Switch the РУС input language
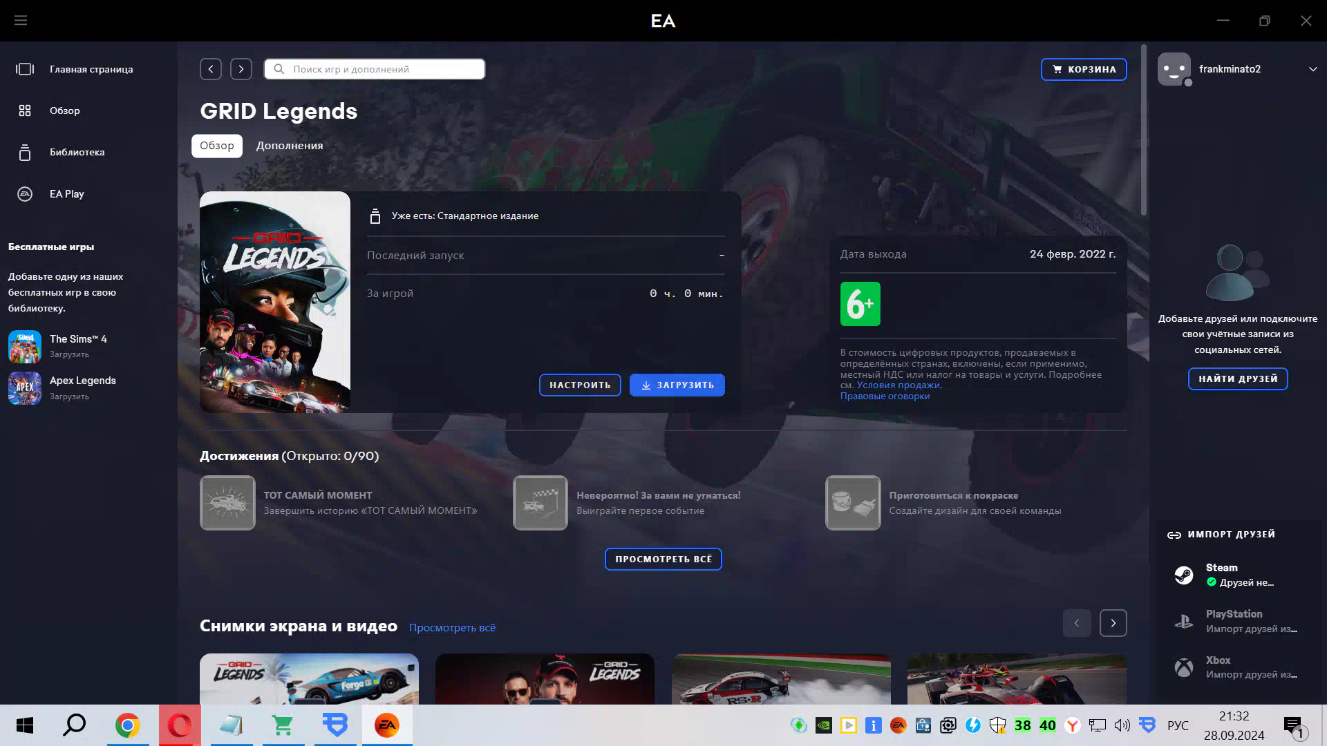1327x746 pixels. 1178,725
